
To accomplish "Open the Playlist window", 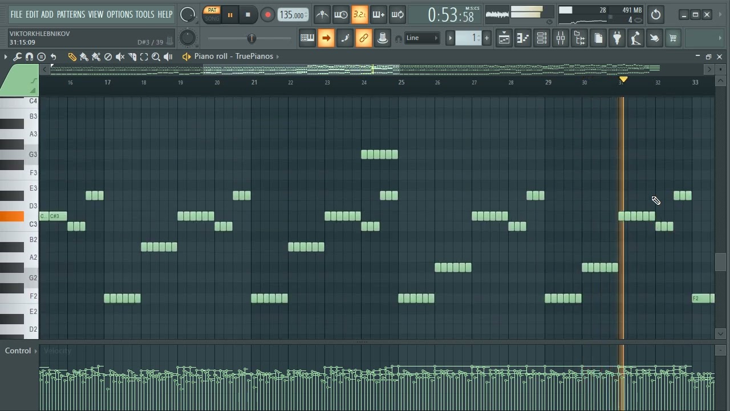I will click(504, 38).
